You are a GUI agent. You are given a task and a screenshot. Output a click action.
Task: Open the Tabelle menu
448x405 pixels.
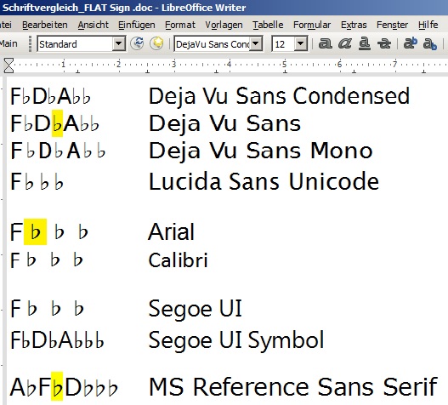coord(268,25)
